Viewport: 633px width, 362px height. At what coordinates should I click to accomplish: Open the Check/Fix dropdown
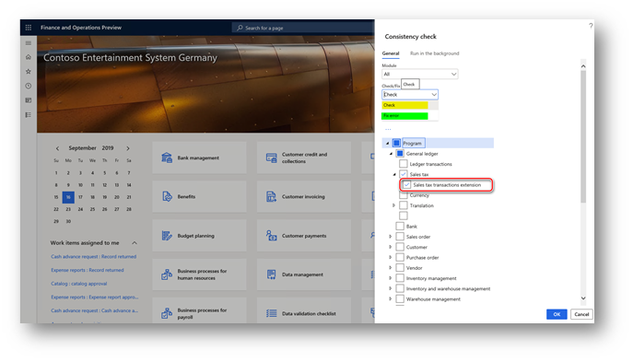(410, 95)
